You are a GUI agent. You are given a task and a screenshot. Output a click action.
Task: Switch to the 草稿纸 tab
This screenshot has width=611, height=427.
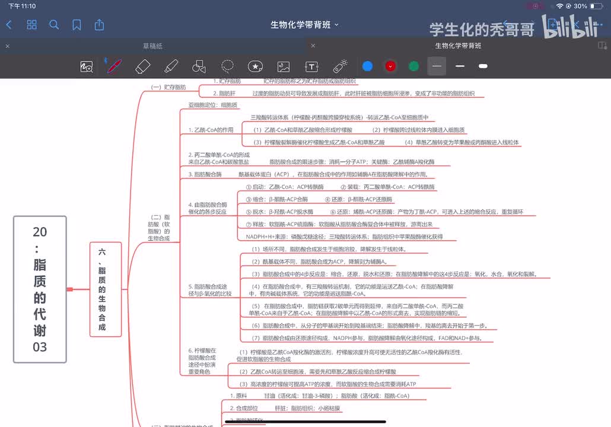coord(152,46)
